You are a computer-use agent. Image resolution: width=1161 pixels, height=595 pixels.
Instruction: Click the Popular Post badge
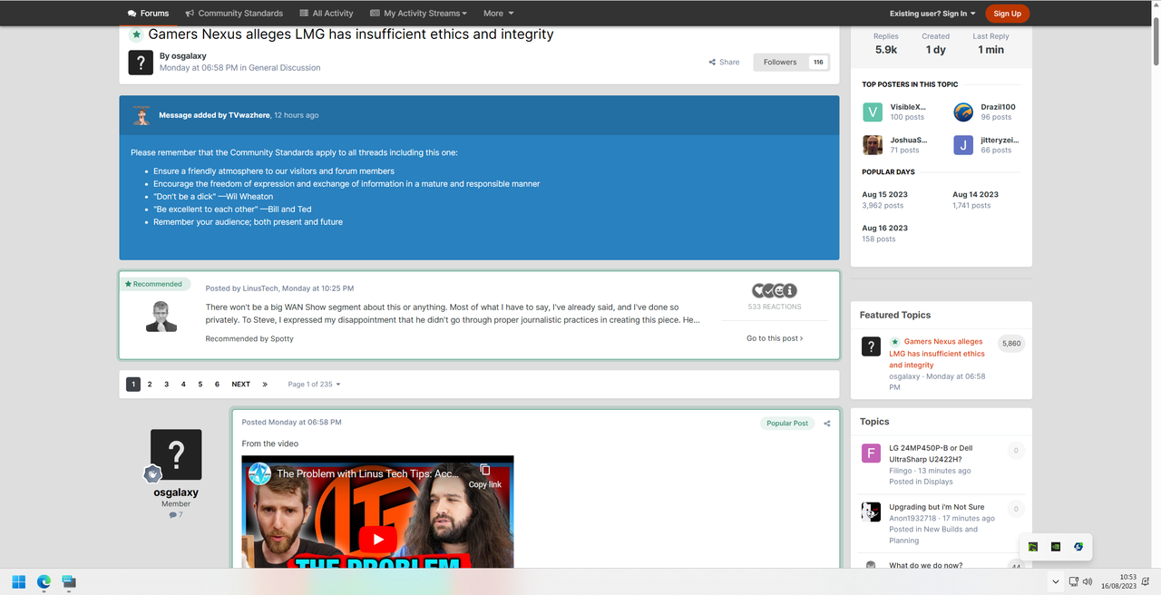(x=787, y=424)
